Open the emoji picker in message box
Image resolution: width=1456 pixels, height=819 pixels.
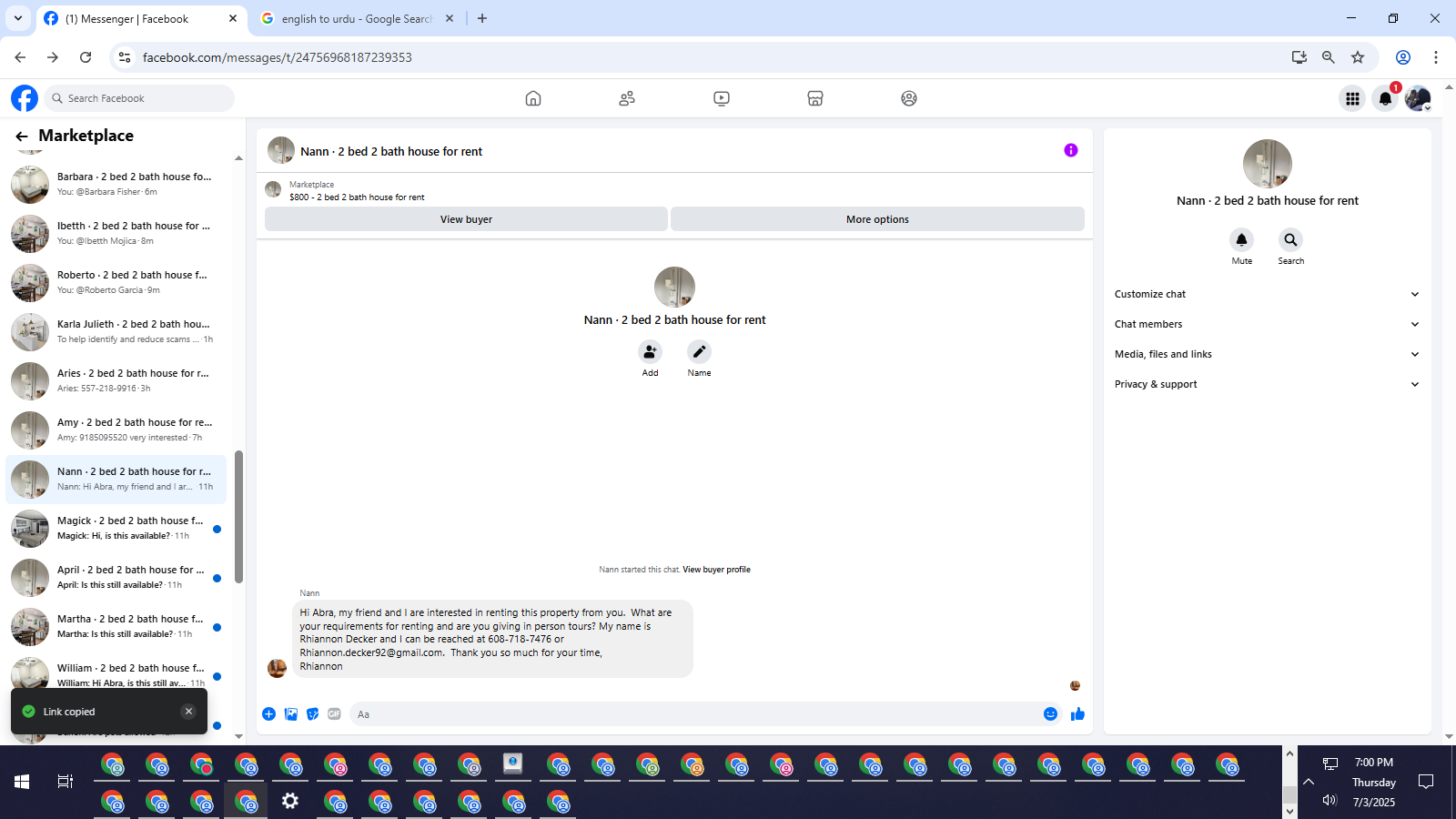1050,714
